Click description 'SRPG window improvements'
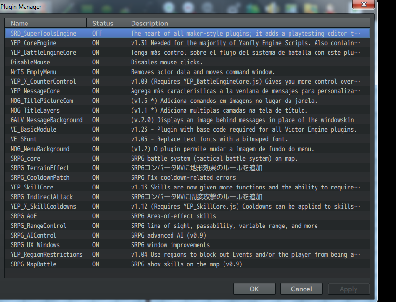This screenshot has width=396, height=302. (x=170, y=245)
